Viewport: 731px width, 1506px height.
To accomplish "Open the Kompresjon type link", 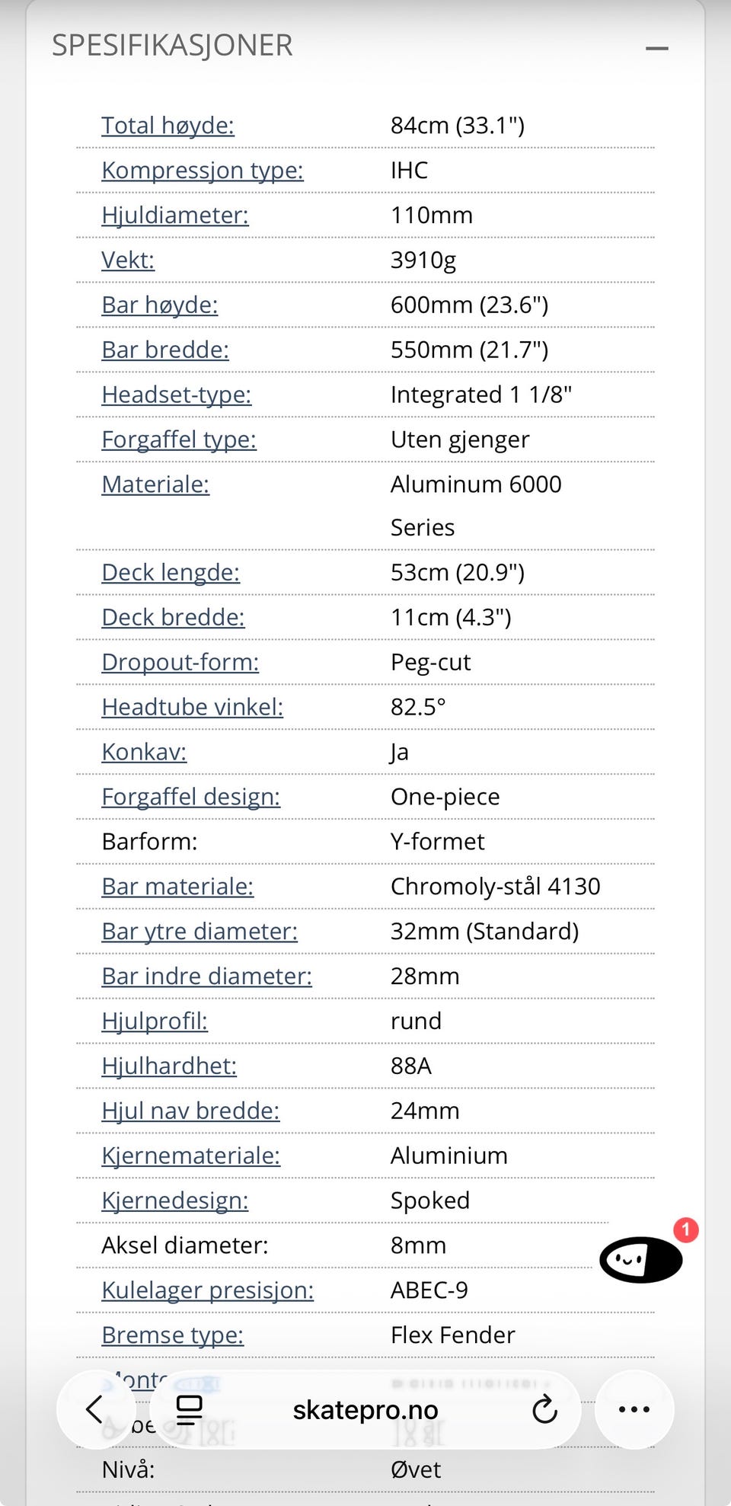I will [x=203, y=170].
